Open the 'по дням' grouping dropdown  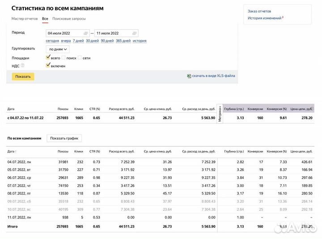[x=58, y=49]
